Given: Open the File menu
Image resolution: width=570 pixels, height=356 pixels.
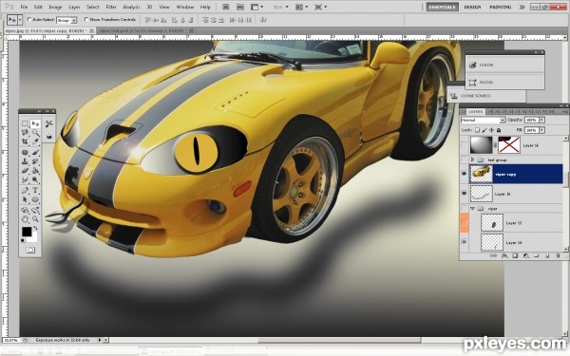Looking at the screenshot, I should pos(24,7).
